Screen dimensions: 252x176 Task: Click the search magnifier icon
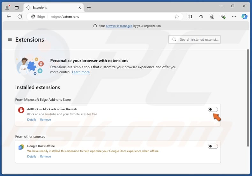point(174,39)
